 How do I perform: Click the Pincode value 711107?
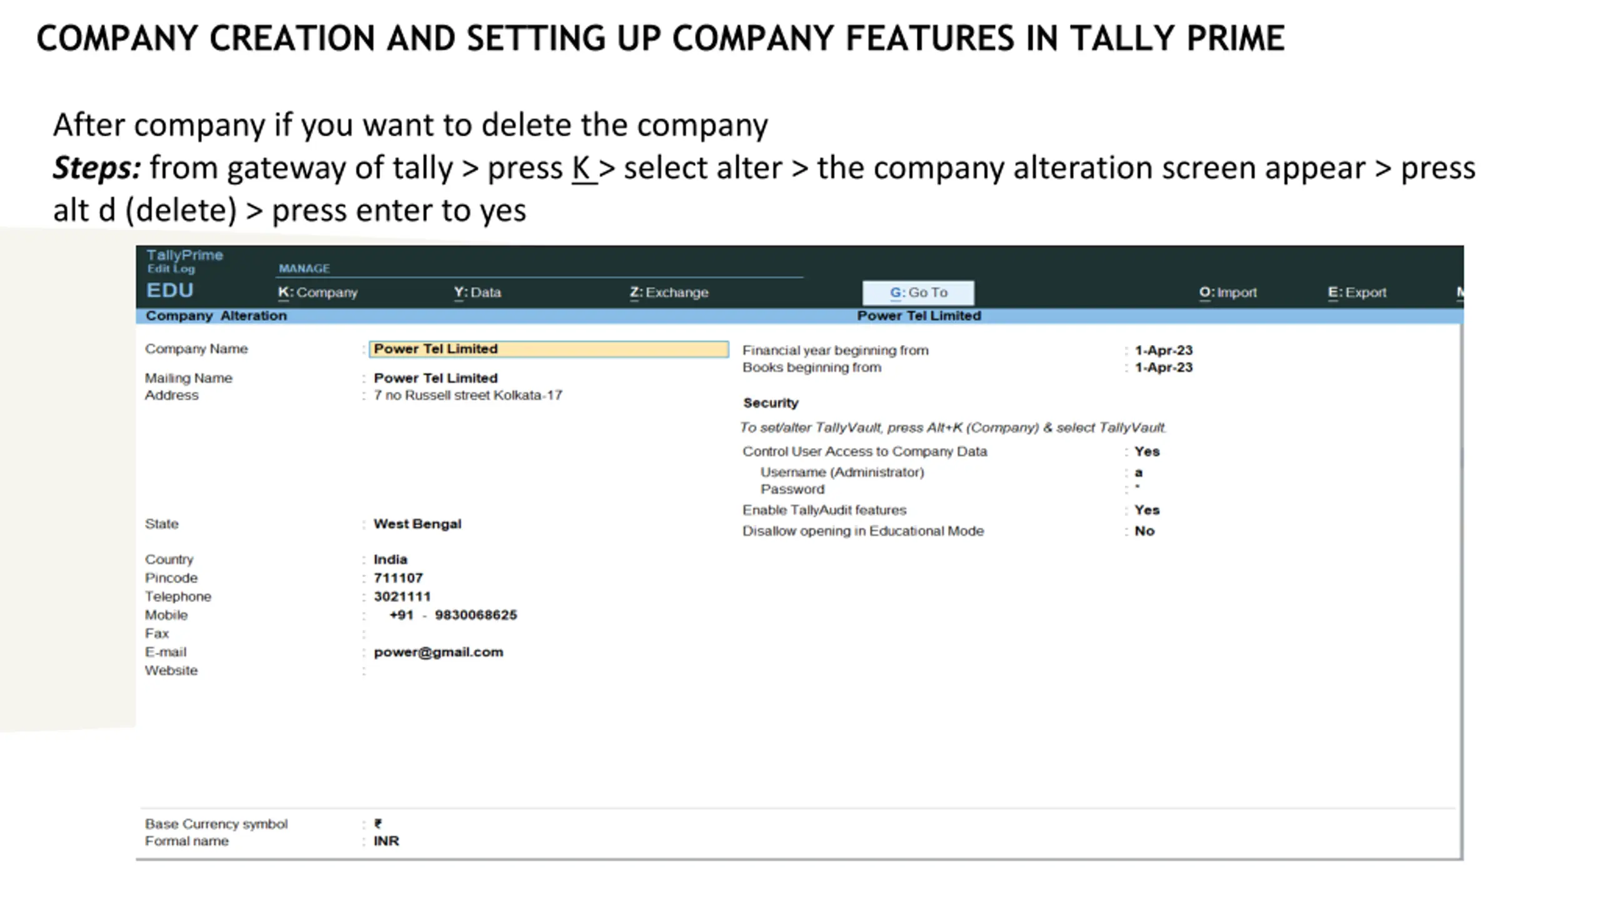(x=398, y=578)
